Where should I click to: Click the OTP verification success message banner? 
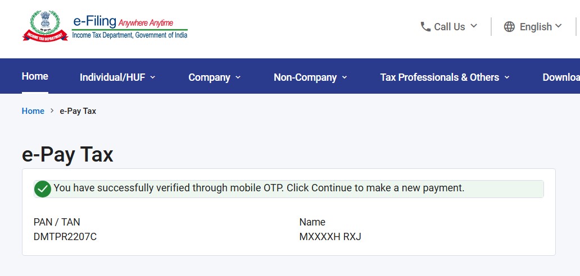289,189
